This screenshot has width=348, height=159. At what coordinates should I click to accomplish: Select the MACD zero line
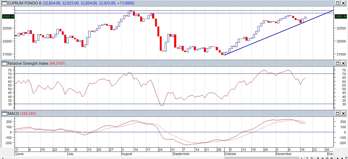tap(174, 132)
